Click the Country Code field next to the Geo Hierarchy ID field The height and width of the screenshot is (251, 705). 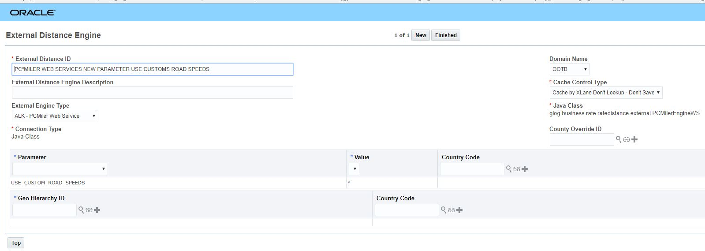407,210
